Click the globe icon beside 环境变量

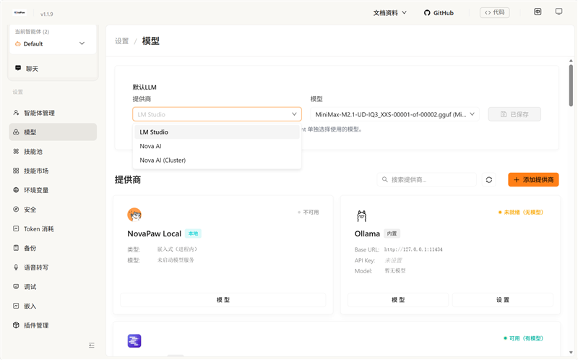[x=16, y=190]
